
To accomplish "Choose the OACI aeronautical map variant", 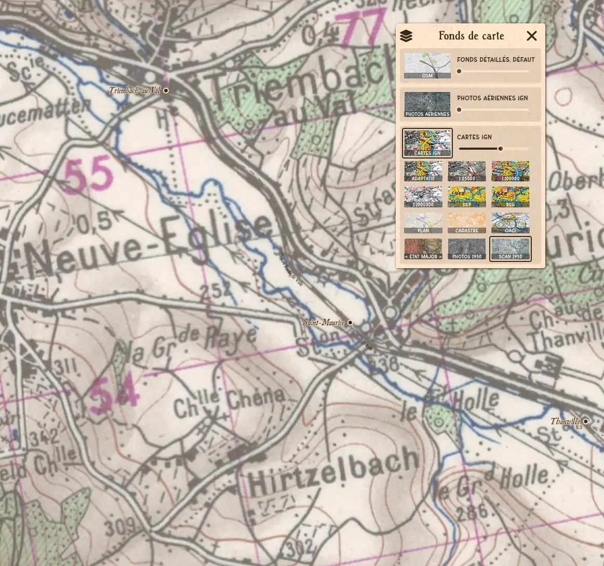I will click(x=510, y=223).
